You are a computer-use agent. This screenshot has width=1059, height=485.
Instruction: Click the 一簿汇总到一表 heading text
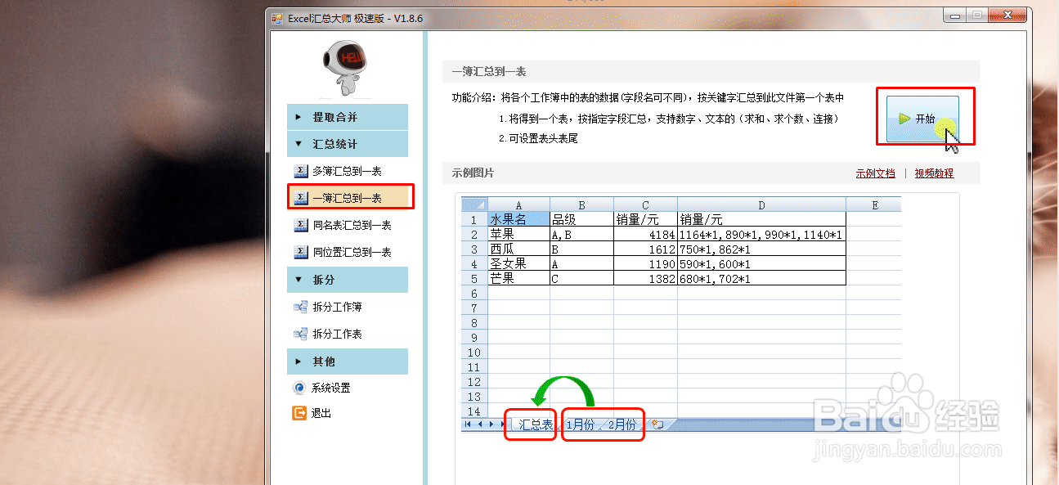[x=489, y=73]
